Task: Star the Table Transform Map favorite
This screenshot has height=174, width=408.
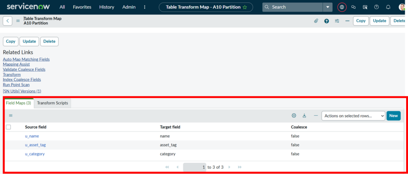Action: click(245, 7)
